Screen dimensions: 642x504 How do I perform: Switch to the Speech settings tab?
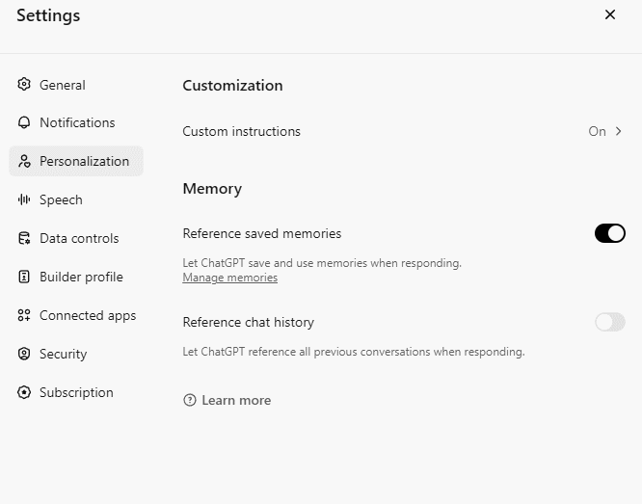point(61,199)
